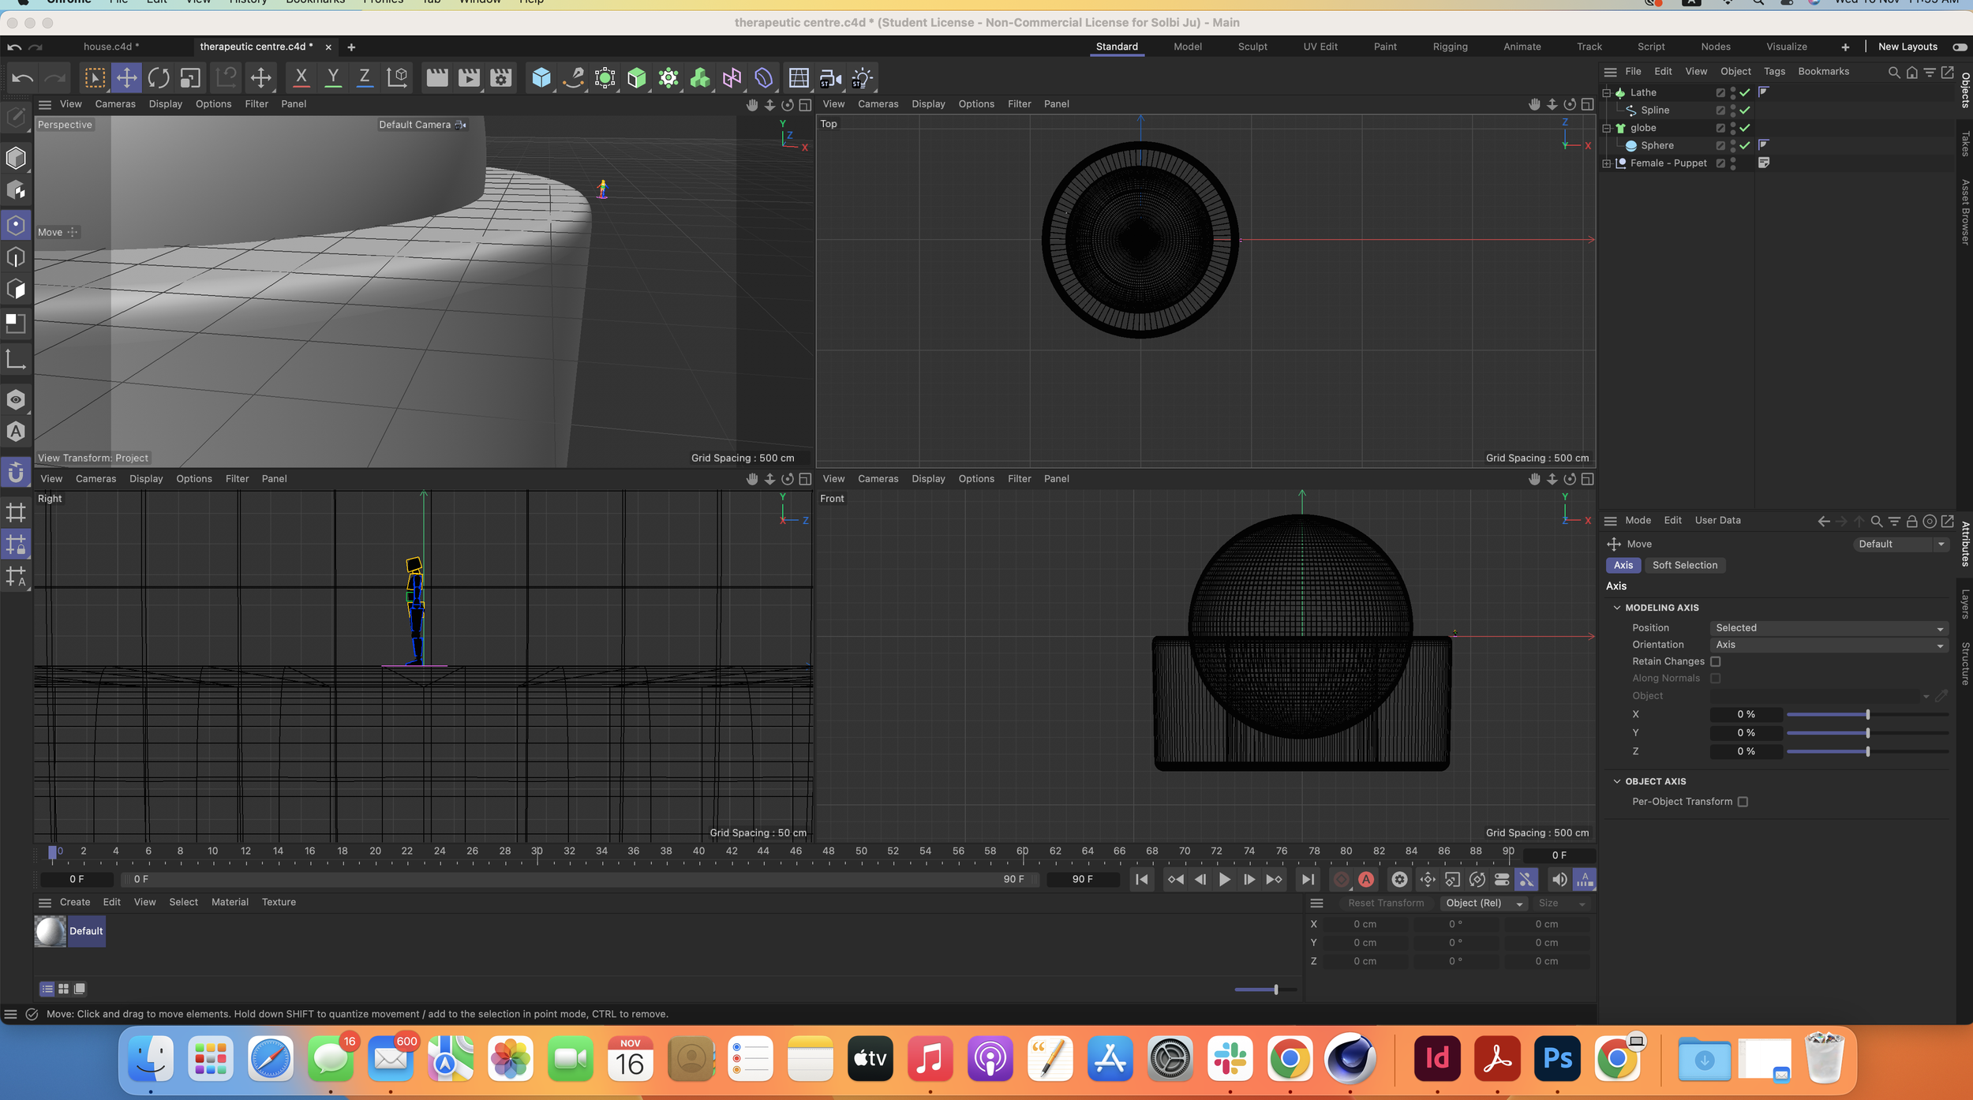Screen dimensions: 1973x1100
Task: Open Create menu in Material Manager
Action: tap(75, 902)
